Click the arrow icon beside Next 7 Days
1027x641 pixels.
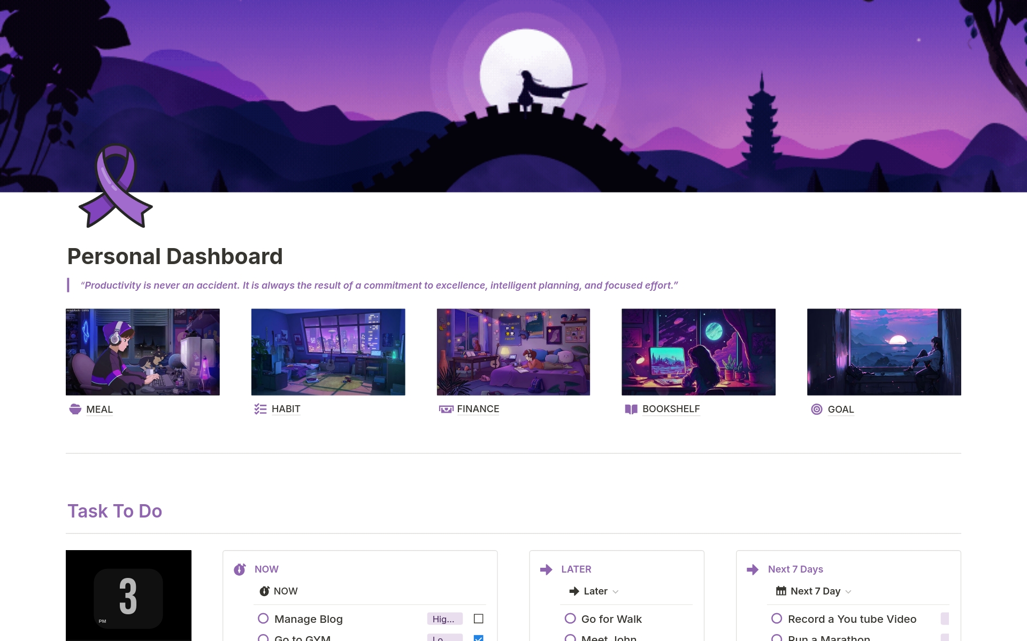[753, 569]
